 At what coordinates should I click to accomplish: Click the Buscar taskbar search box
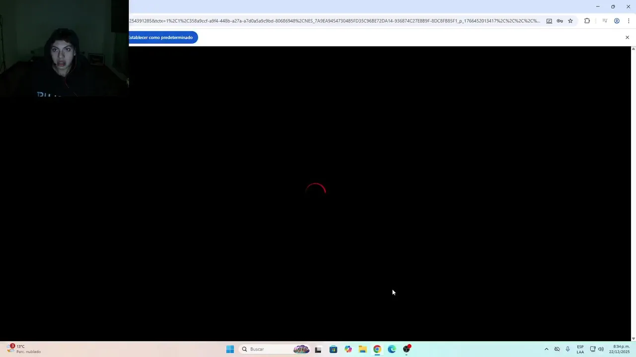[x=275, y=349]
